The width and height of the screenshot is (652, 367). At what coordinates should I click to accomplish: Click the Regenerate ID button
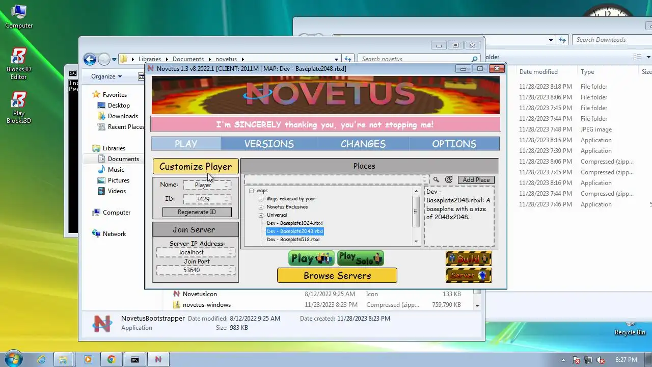197,212
